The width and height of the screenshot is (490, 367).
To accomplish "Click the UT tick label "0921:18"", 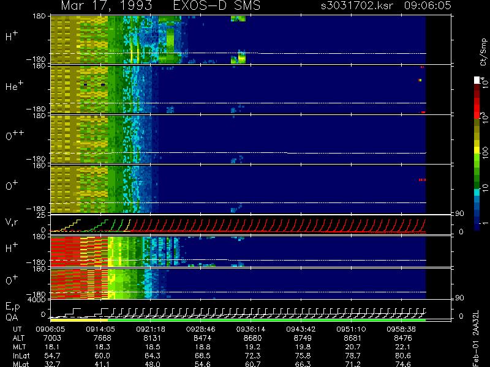I will click(151, 329).
